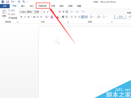This screenshot has width=131, height=98.
Task: Open the phonetic guide (拼音) tool
Action: tap(63, 12)
